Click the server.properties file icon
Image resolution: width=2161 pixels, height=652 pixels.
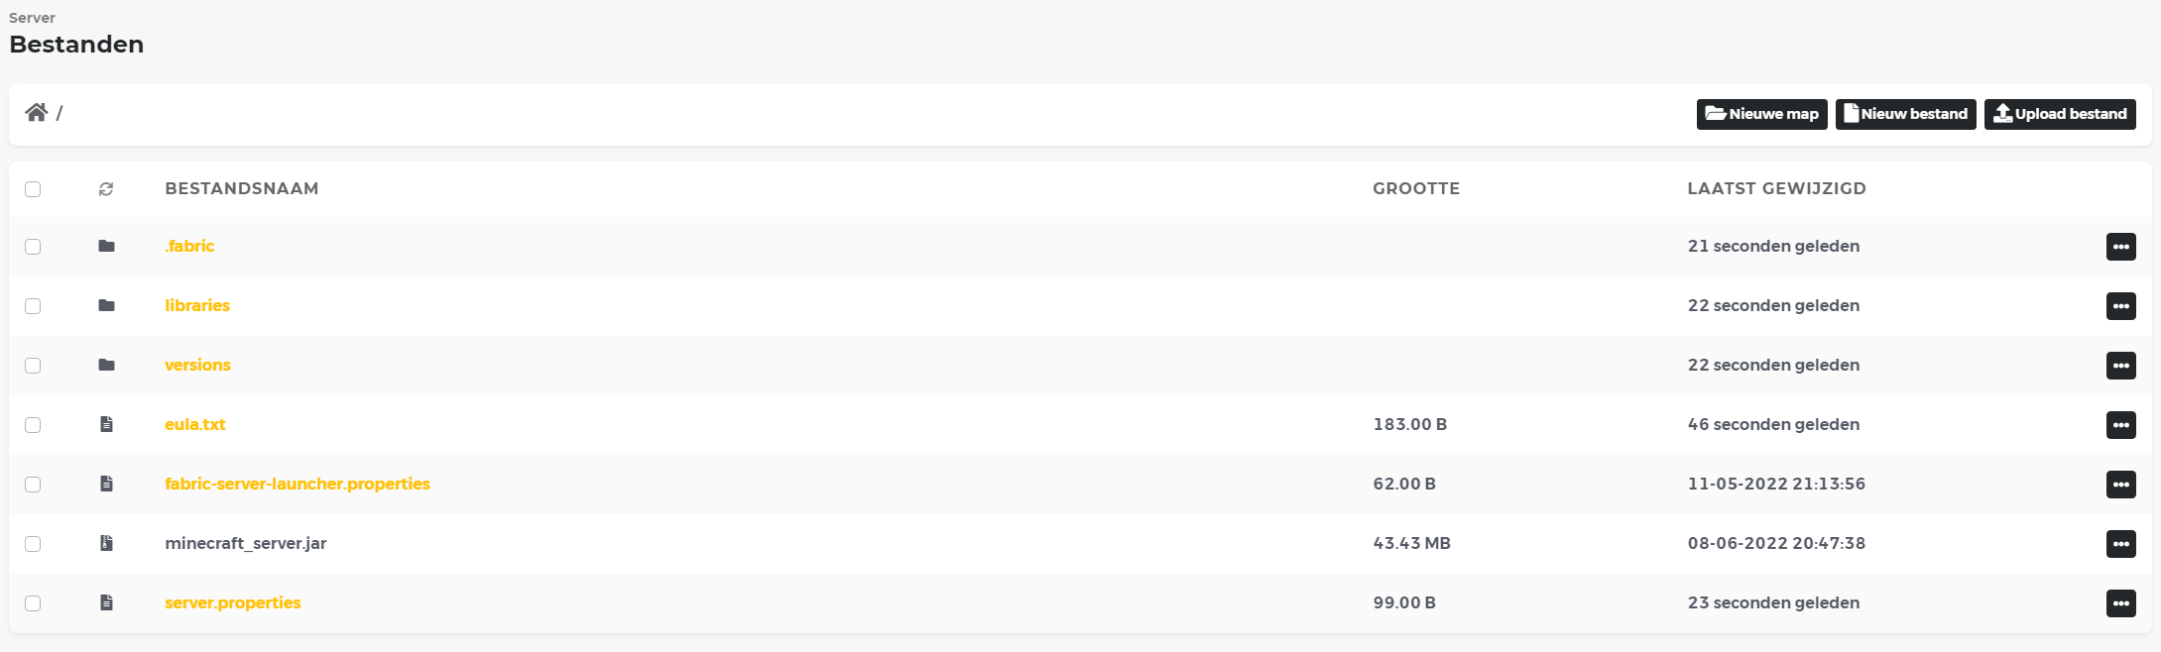coord(106,603)
